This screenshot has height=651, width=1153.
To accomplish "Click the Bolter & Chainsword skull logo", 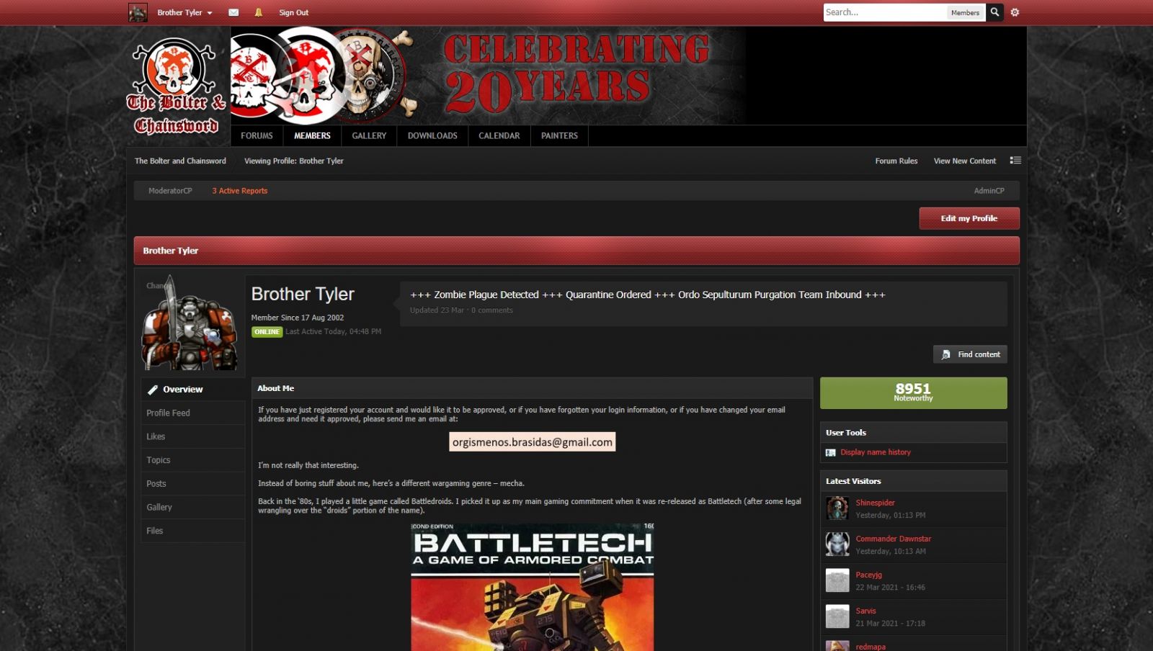I will 177,86.
